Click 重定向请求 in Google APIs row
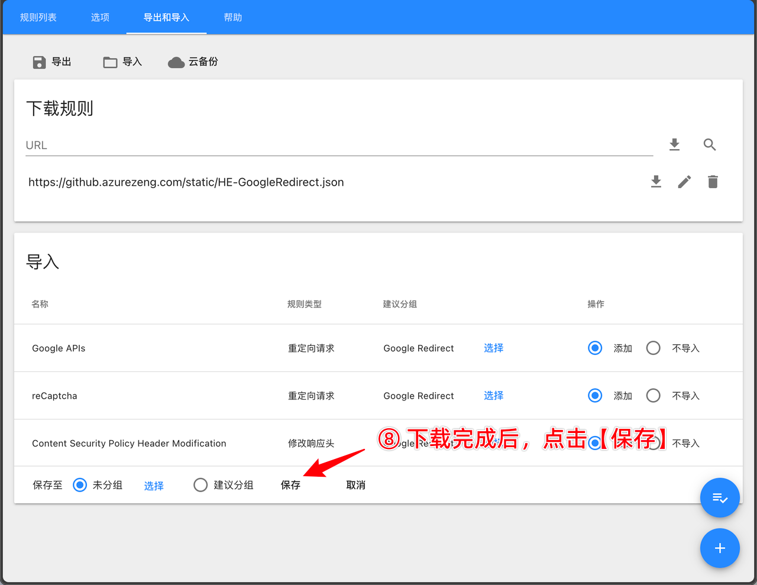 pos(311,348)
